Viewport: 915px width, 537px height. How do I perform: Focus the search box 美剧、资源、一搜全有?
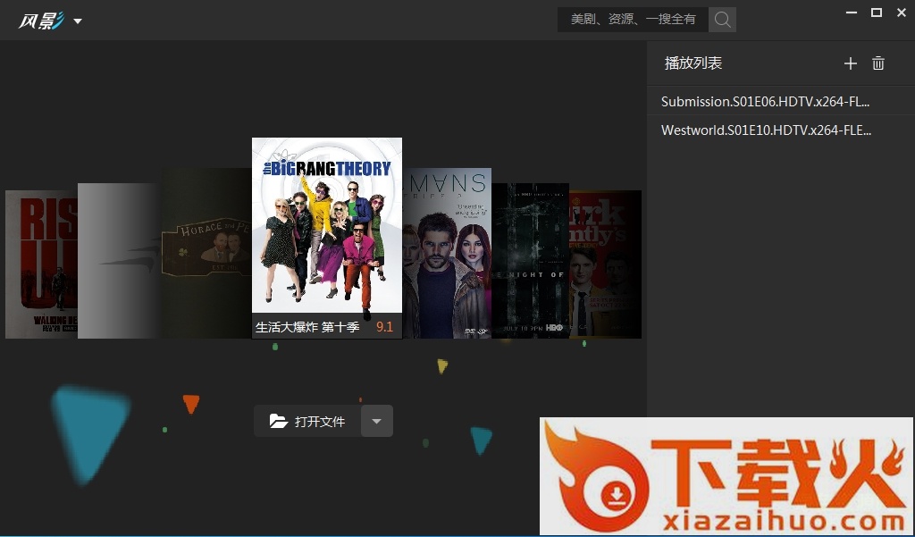point(633,20)
